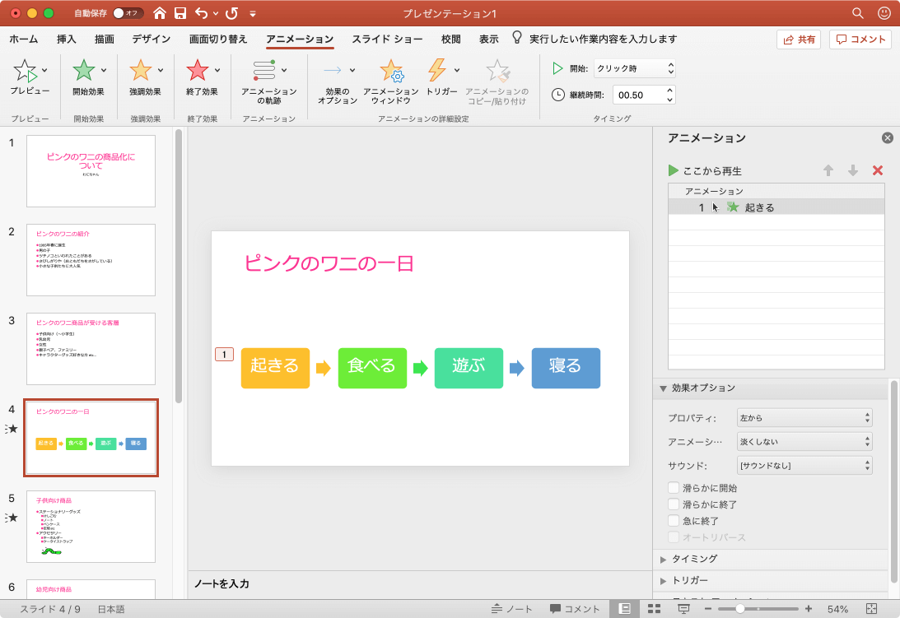
Task: Open Quick Access Toolbar customize dropdown
Action: pyautogui.click(x=253, y=14)
